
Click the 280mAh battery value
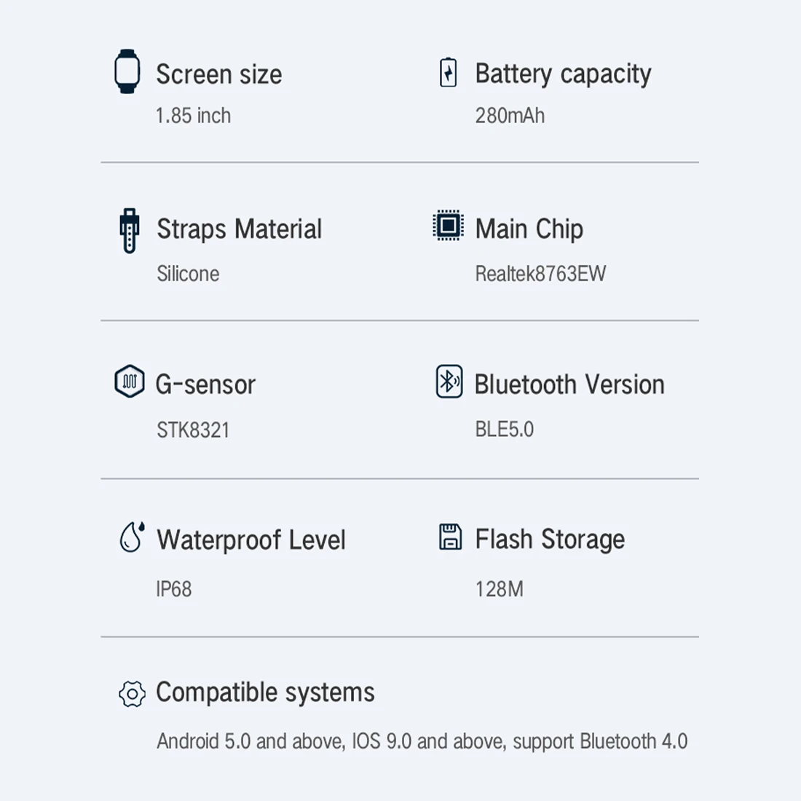point(510,116)
